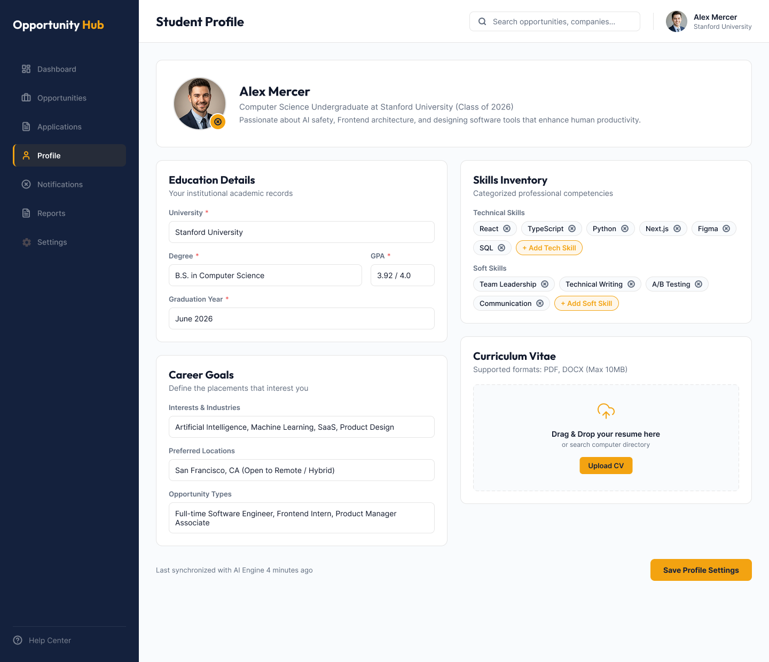Click the search magnifier icon
Image resolution: width=769 pixels, height=662 pixels.
pos(482,21)
